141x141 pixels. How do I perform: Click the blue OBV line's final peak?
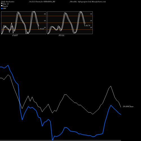point(111,105)
